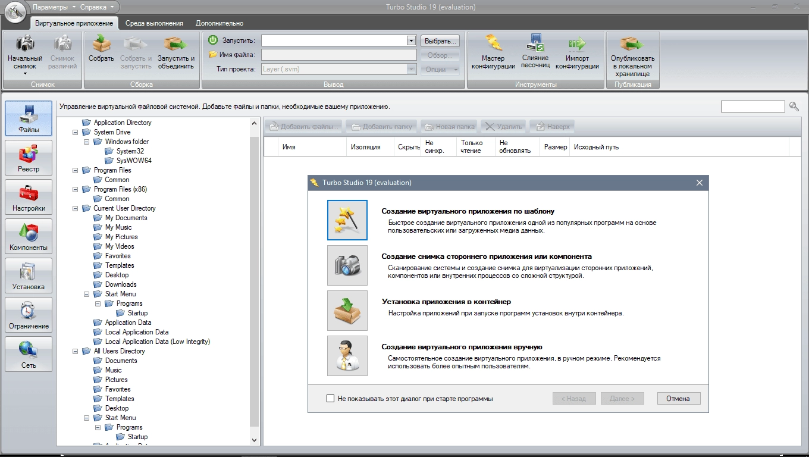Open the round application menu button
Screen dimensions: 809x457
click(15, 10)
